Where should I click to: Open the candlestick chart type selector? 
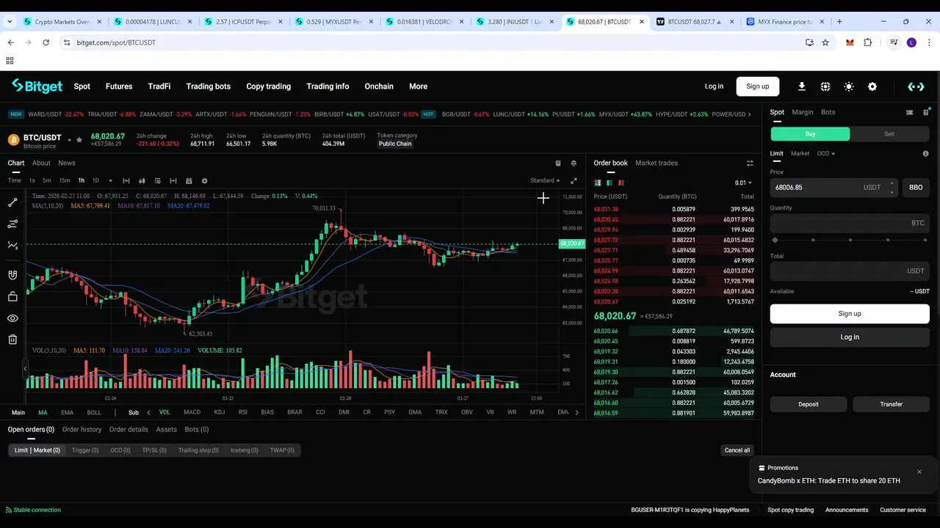[x=142, y=181]
